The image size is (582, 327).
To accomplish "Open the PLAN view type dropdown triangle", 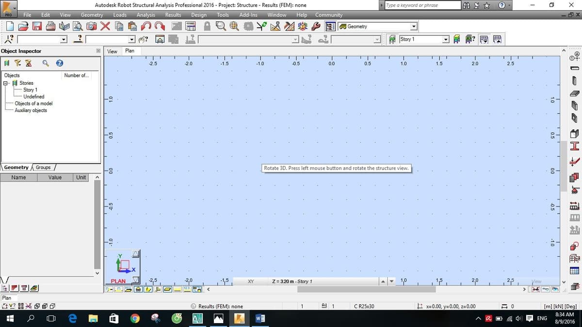I will click(x=136, y=280).
